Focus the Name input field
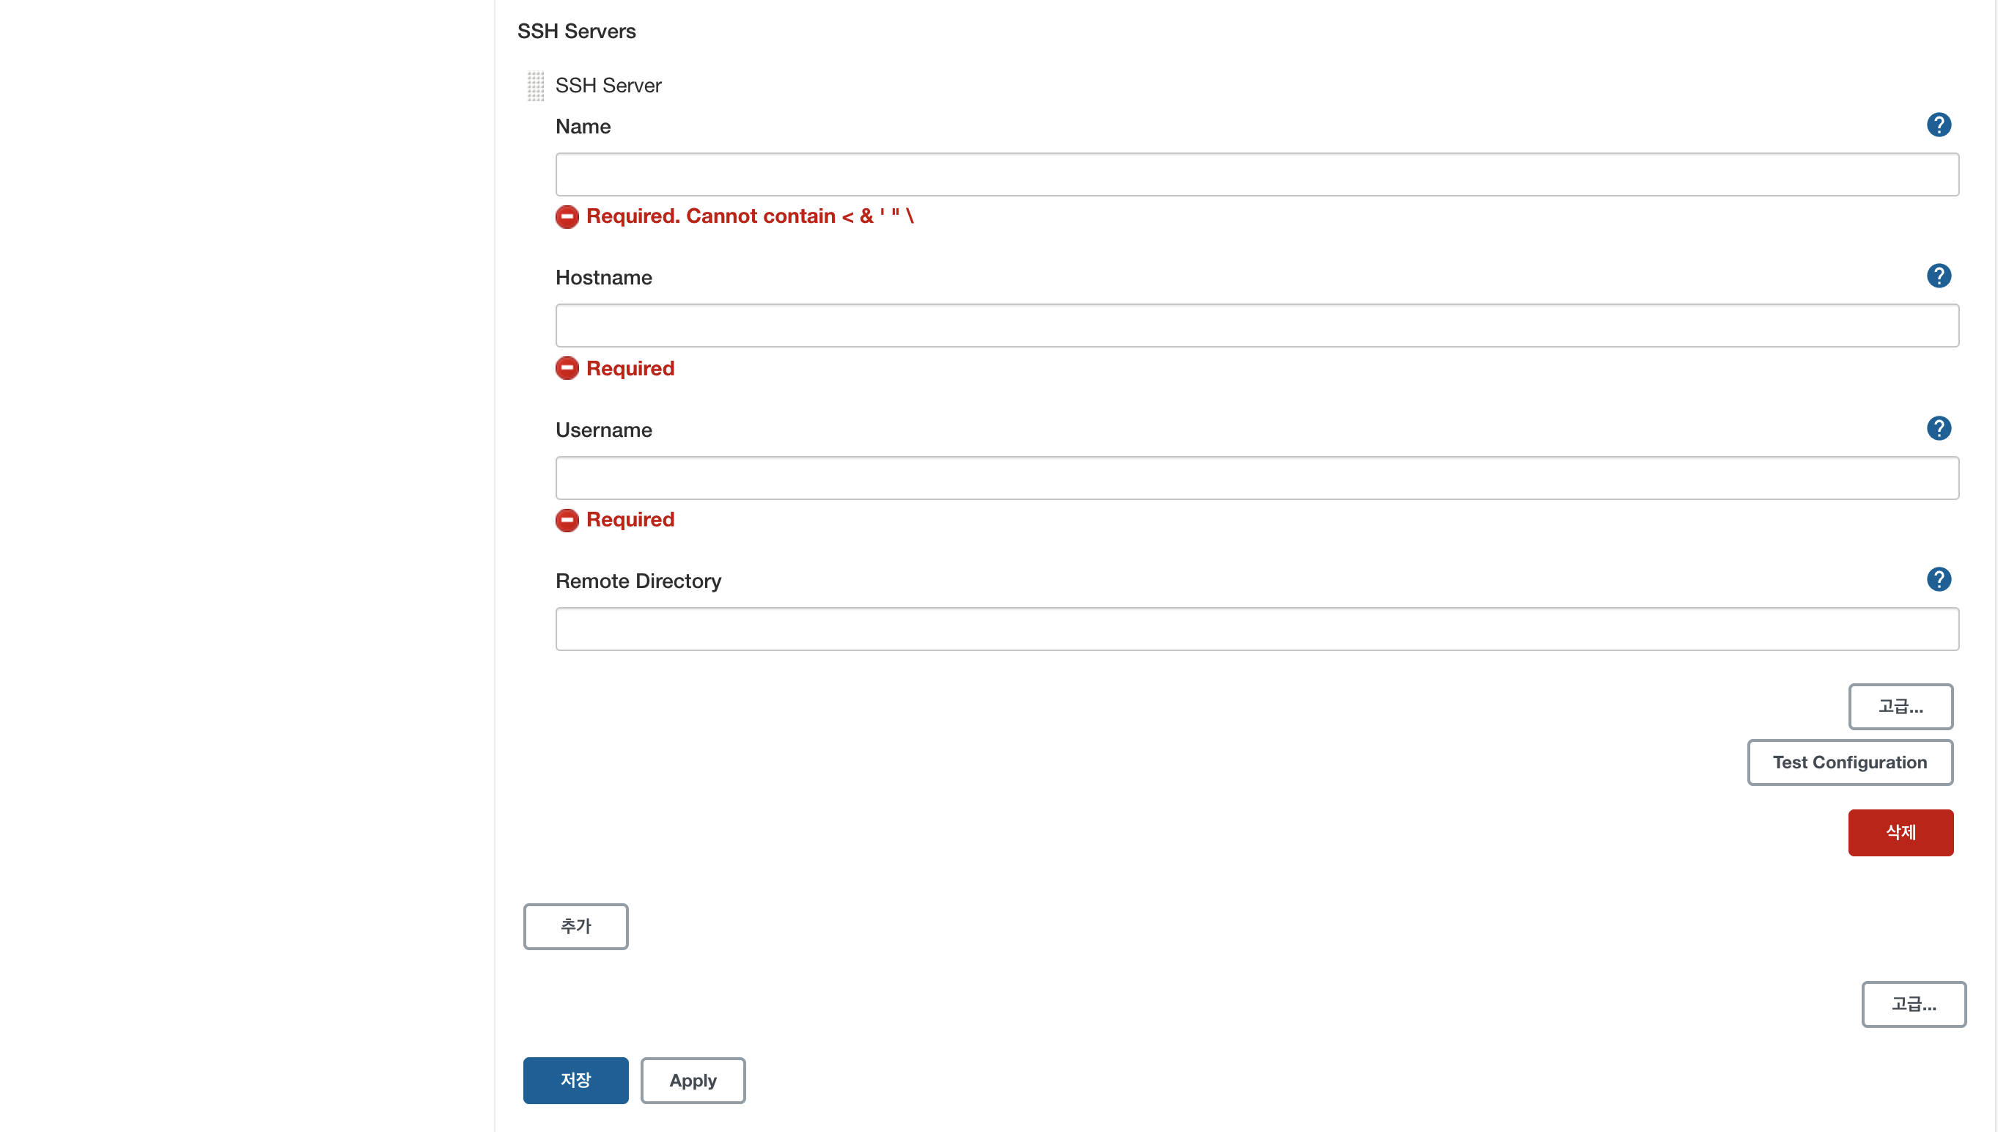Image resolution: width=1998 pixels, height=1132 pixels. click(x=1256, y=175)
